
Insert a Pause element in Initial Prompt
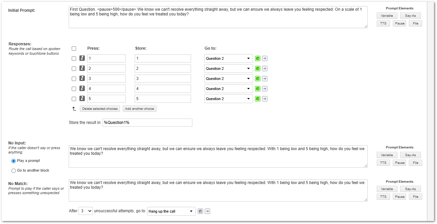click(399, 24)
